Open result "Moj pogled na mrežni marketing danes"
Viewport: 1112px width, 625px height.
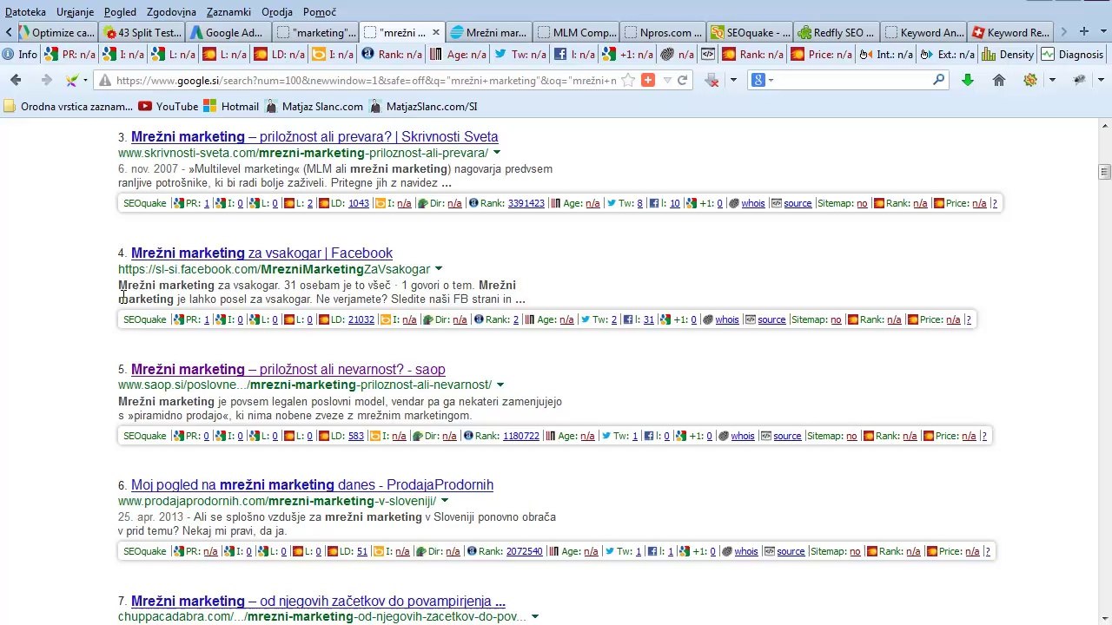pyautogui.click(x=312, y=484)
